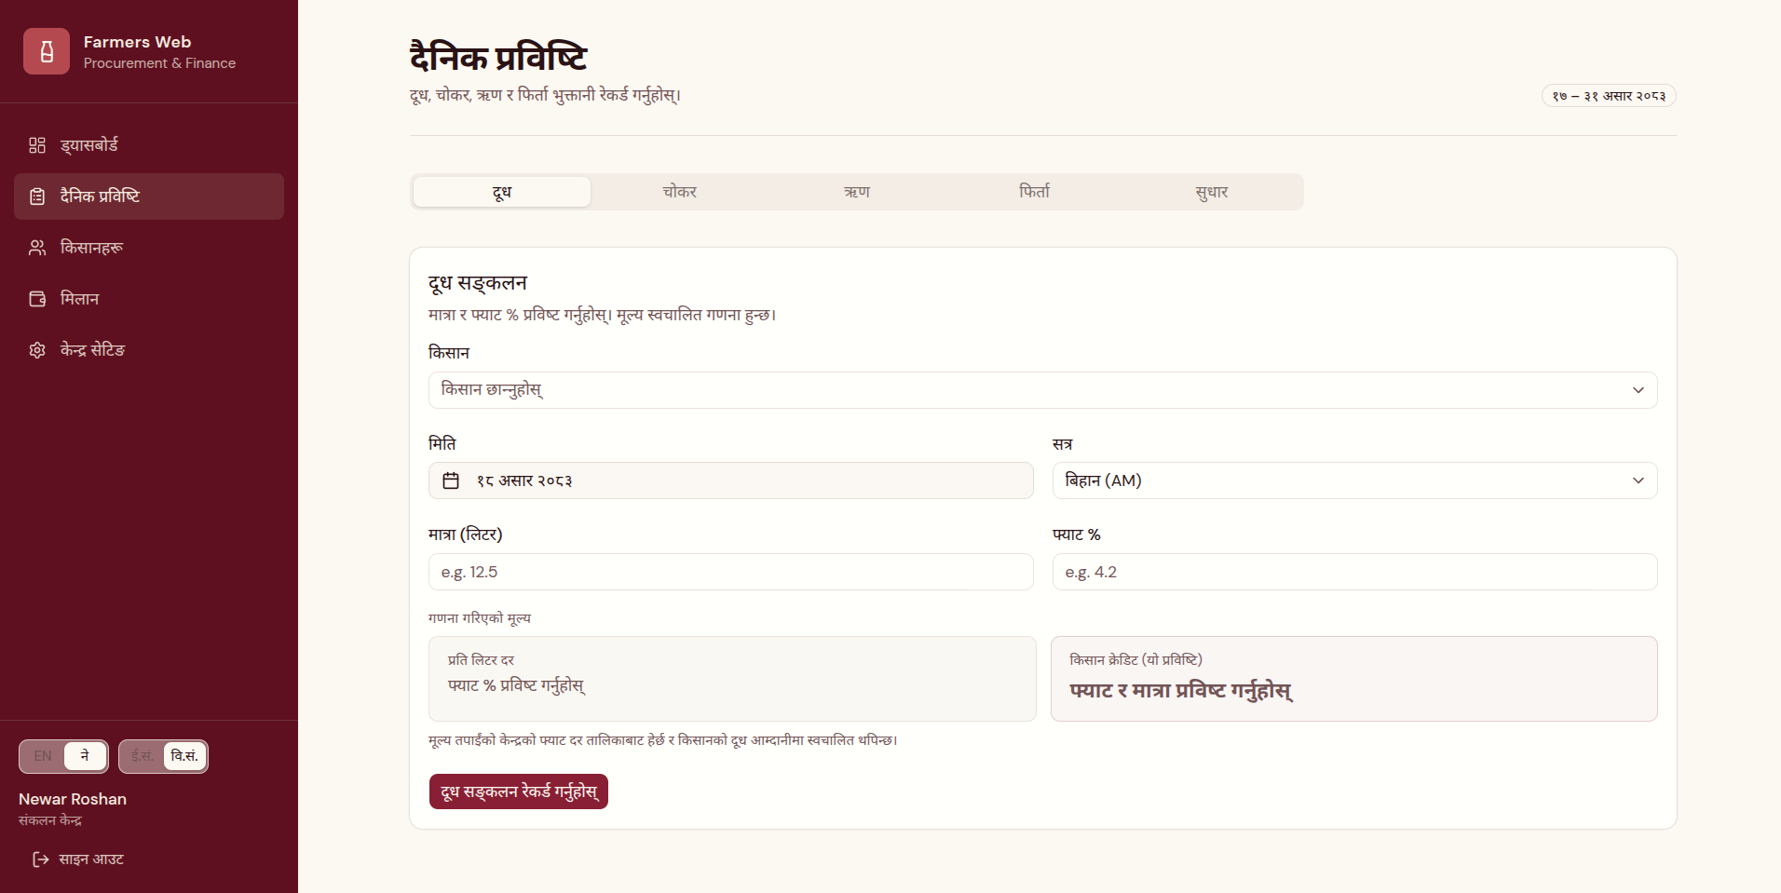Select वि.सं. calendar option
Viewport: 1781px width, 893px height.
tap(184, 756)
